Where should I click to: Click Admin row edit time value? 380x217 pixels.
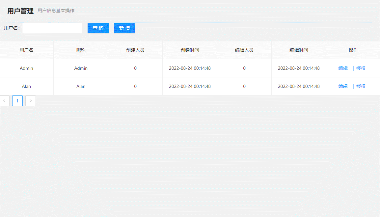299,68
